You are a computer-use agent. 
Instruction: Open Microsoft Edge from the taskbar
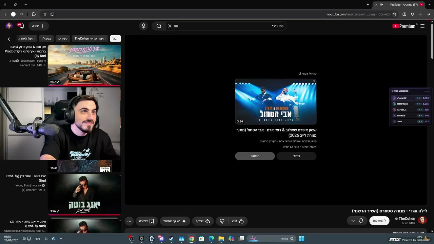(211, 239)
